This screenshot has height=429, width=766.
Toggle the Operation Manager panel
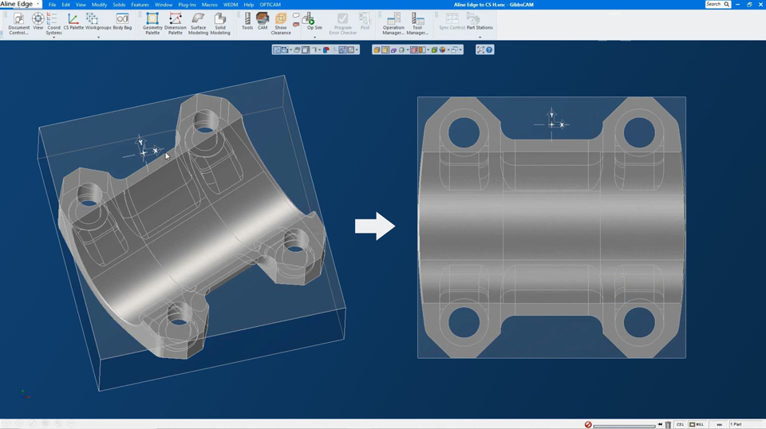tap(393, 22)
